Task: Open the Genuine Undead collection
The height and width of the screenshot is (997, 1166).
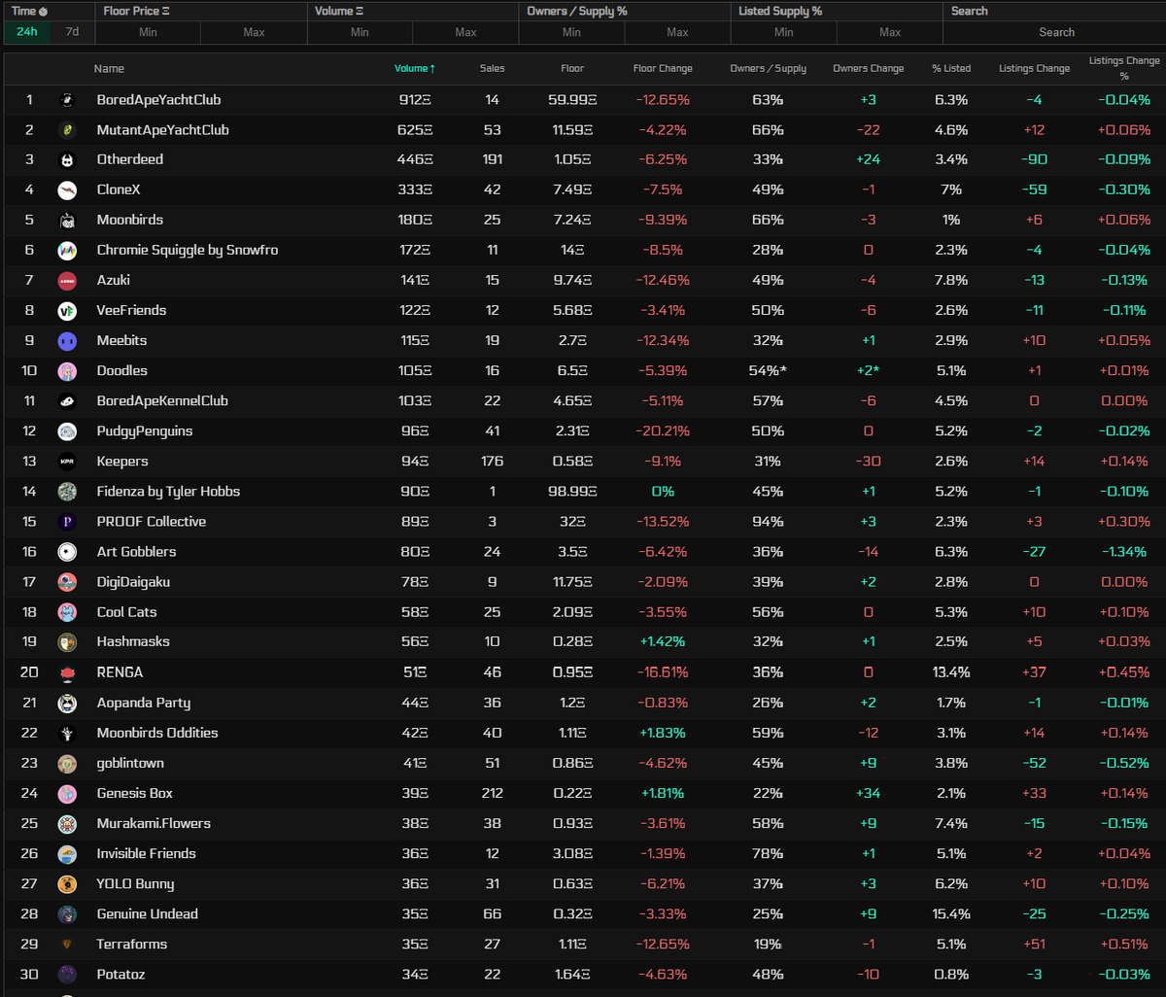Action: 148,913
